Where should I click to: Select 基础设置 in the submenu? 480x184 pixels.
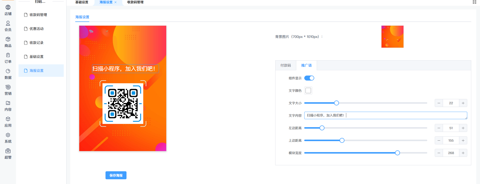click(x=41, y=57)
